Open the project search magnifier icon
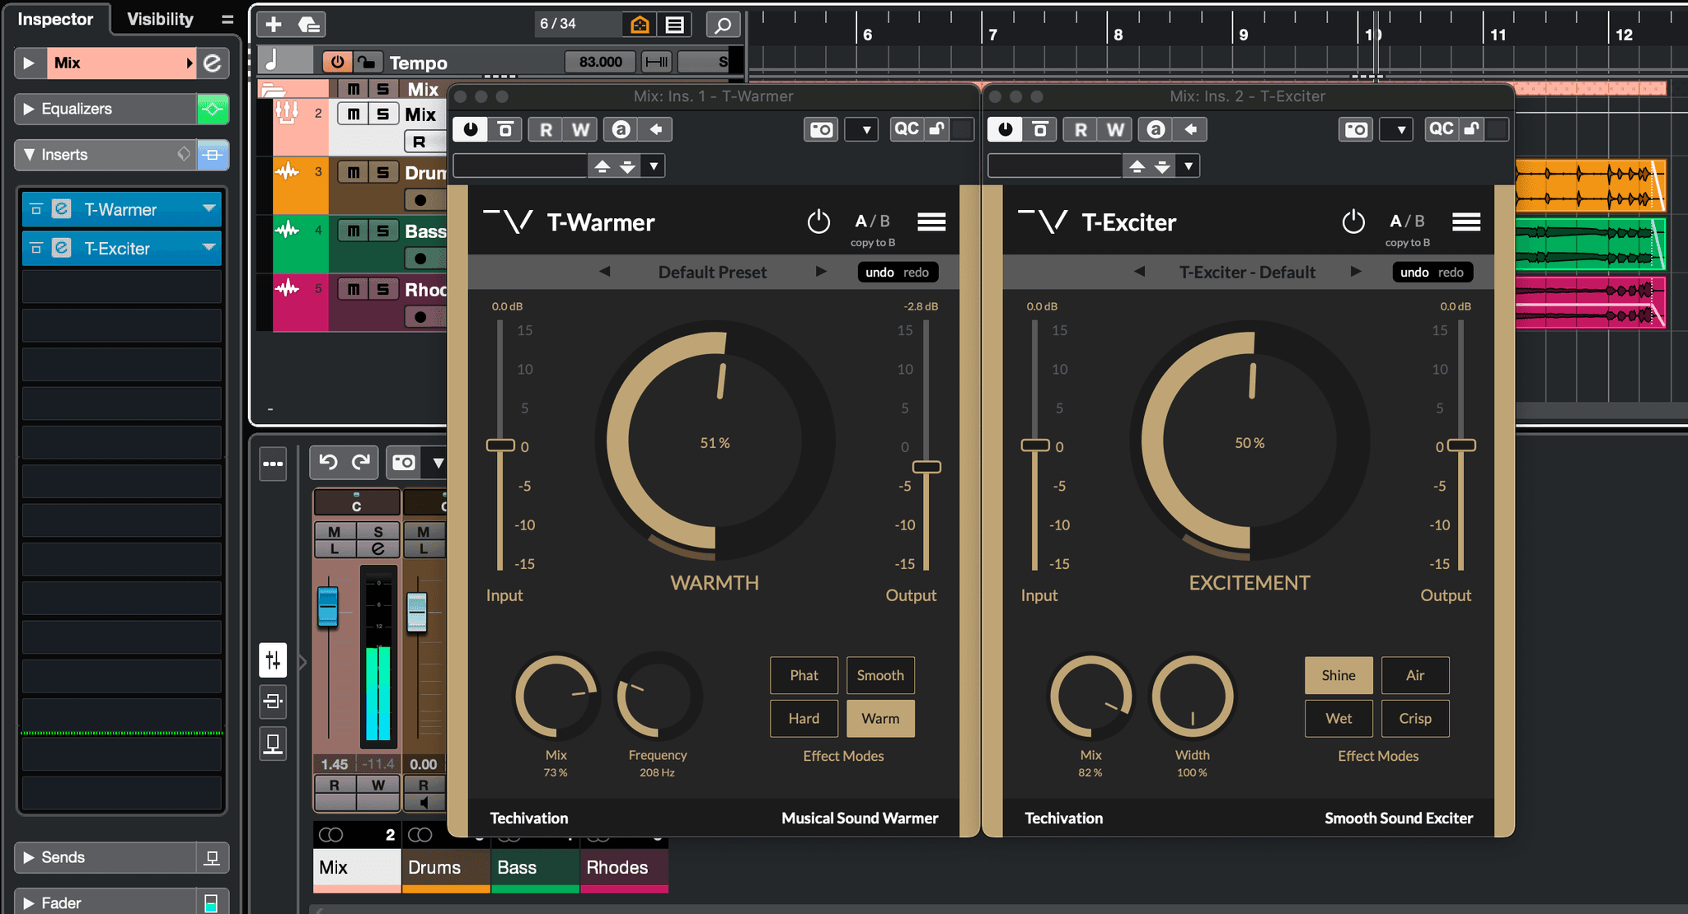Image resolution: width=1688 pixels, height=914 pixels. [x=723, y=24]
